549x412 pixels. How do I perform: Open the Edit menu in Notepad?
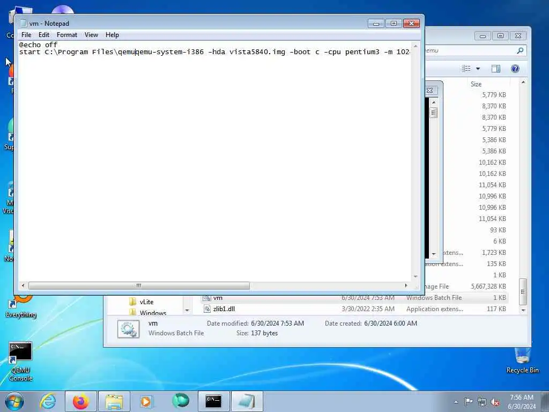click(x=44, y=35)
